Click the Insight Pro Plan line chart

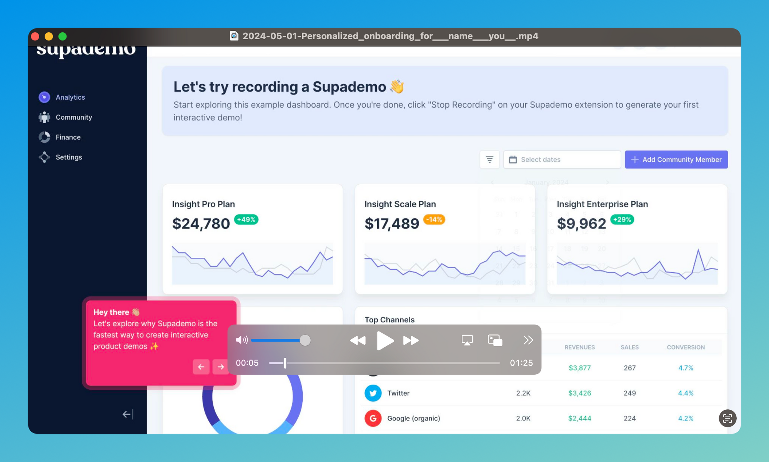pyautogui.click(x=252, y=264)
